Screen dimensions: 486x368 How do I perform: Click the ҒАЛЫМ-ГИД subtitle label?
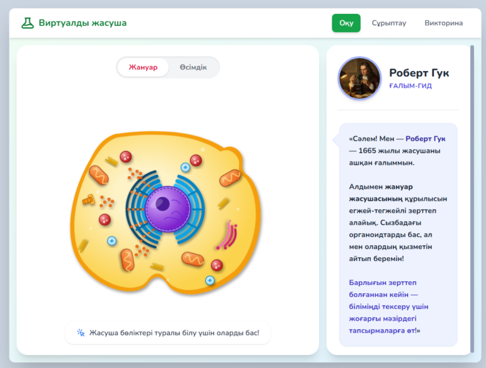tap(410, 86)
